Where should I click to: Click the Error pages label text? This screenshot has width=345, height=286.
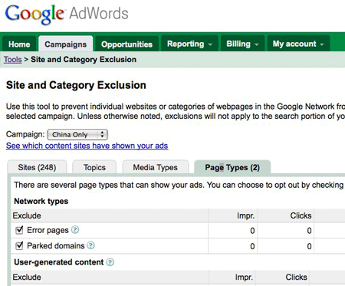tap(48, 230)
